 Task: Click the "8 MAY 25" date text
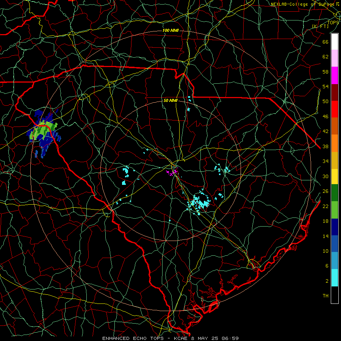coord(205,338)
